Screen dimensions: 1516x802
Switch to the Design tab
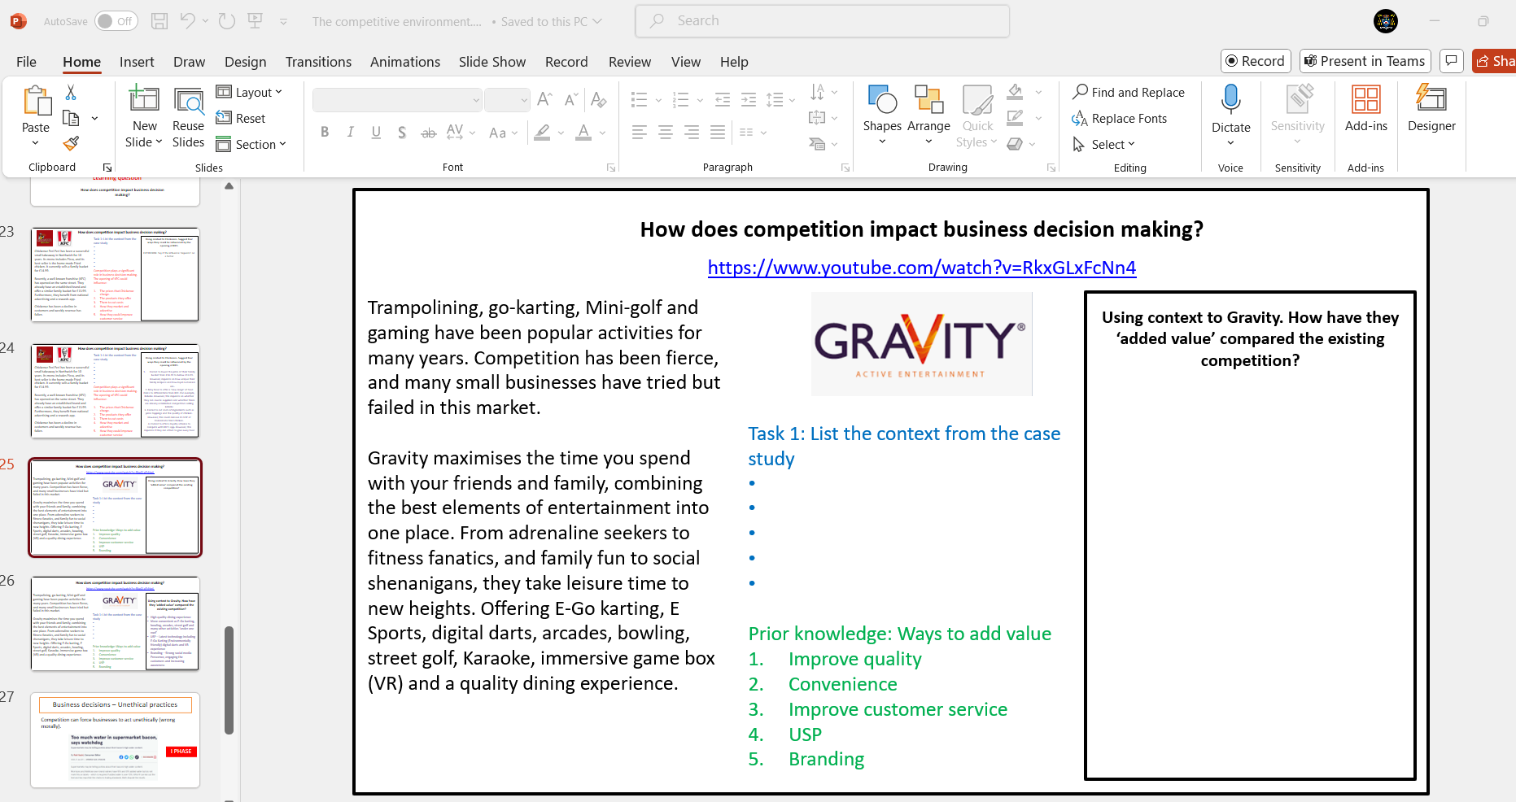(x=245, y=62)
